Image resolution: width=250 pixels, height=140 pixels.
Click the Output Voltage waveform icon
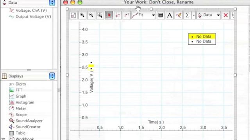click(11, 17)
